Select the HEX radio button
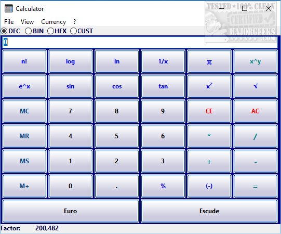 coord(57,31)
